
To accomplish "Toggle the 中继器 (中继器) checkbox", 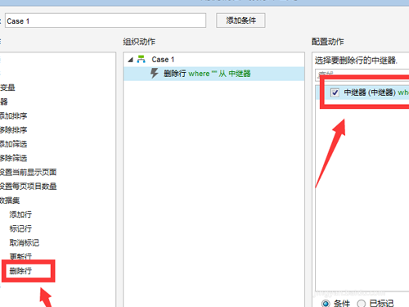I will (x=335, y=93).
